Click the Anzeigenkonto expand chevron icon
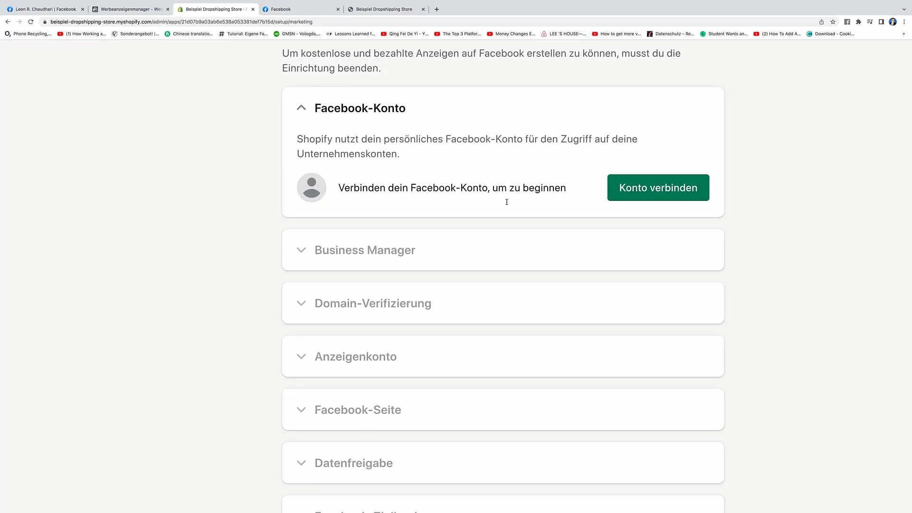912x513 pixels. tap(301, 356)
